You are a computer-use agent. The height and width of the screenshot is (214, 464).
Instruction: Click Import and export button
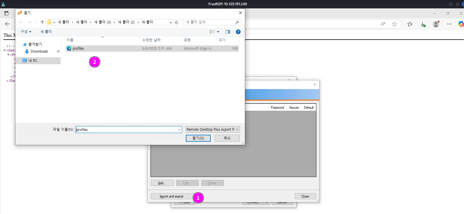172,196
